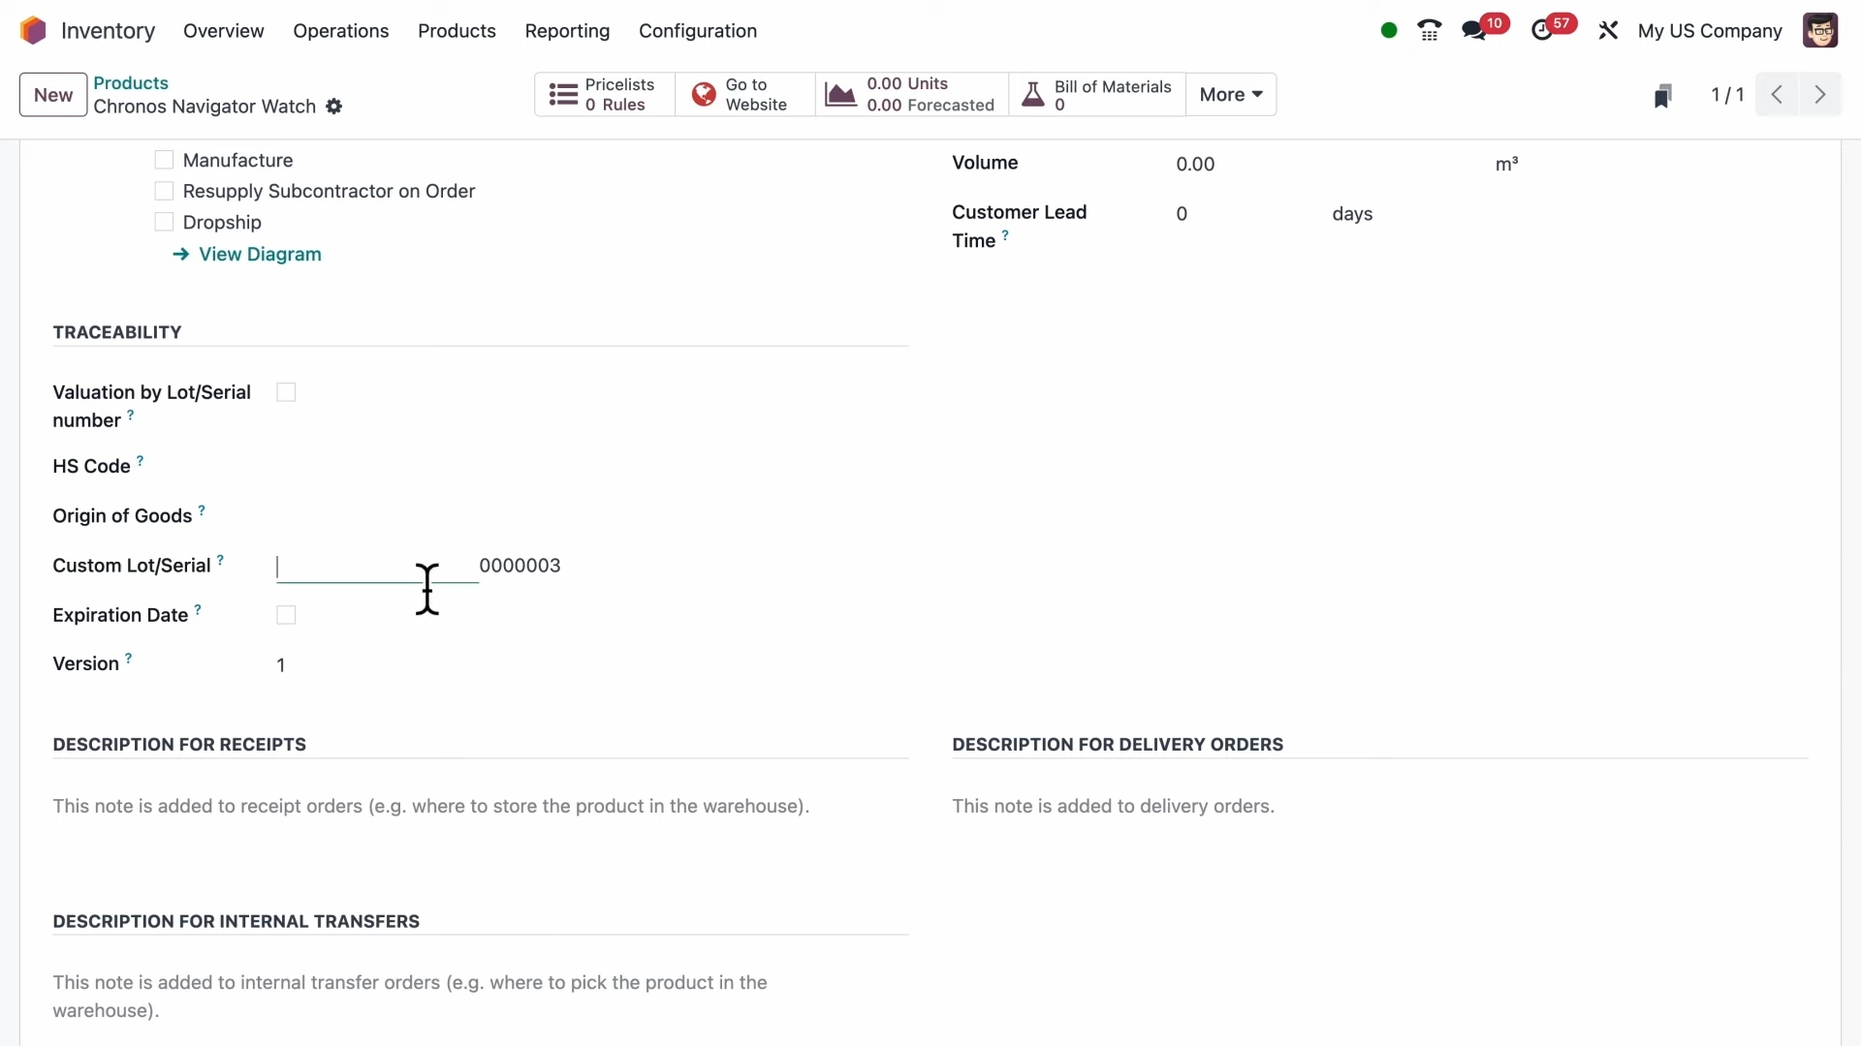Open the user avatar menu
Viewport: 1861px width, 1046px height.
point(1820,31)
